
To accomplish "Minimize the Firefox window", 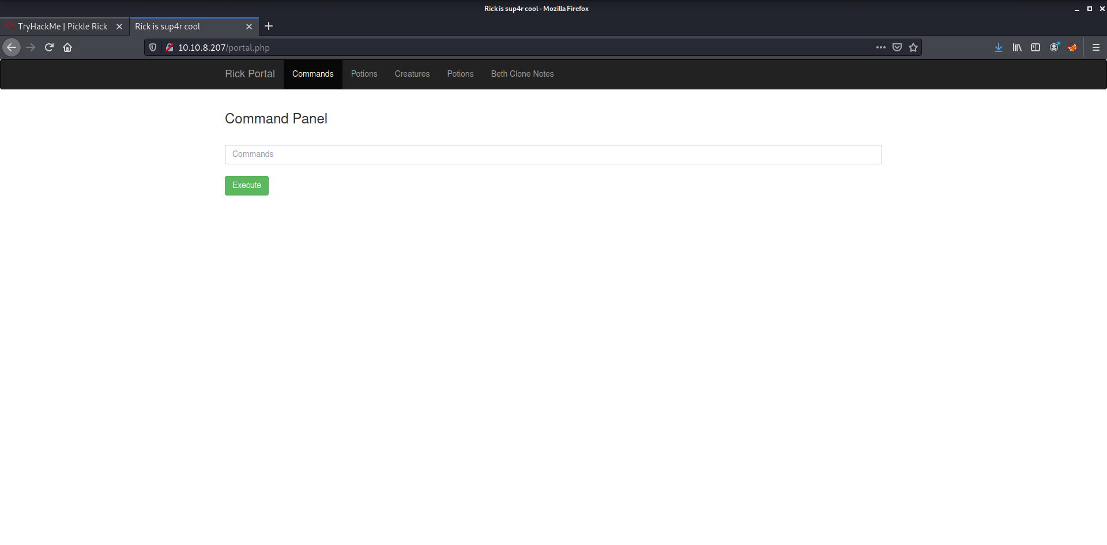I will 1076,9.
